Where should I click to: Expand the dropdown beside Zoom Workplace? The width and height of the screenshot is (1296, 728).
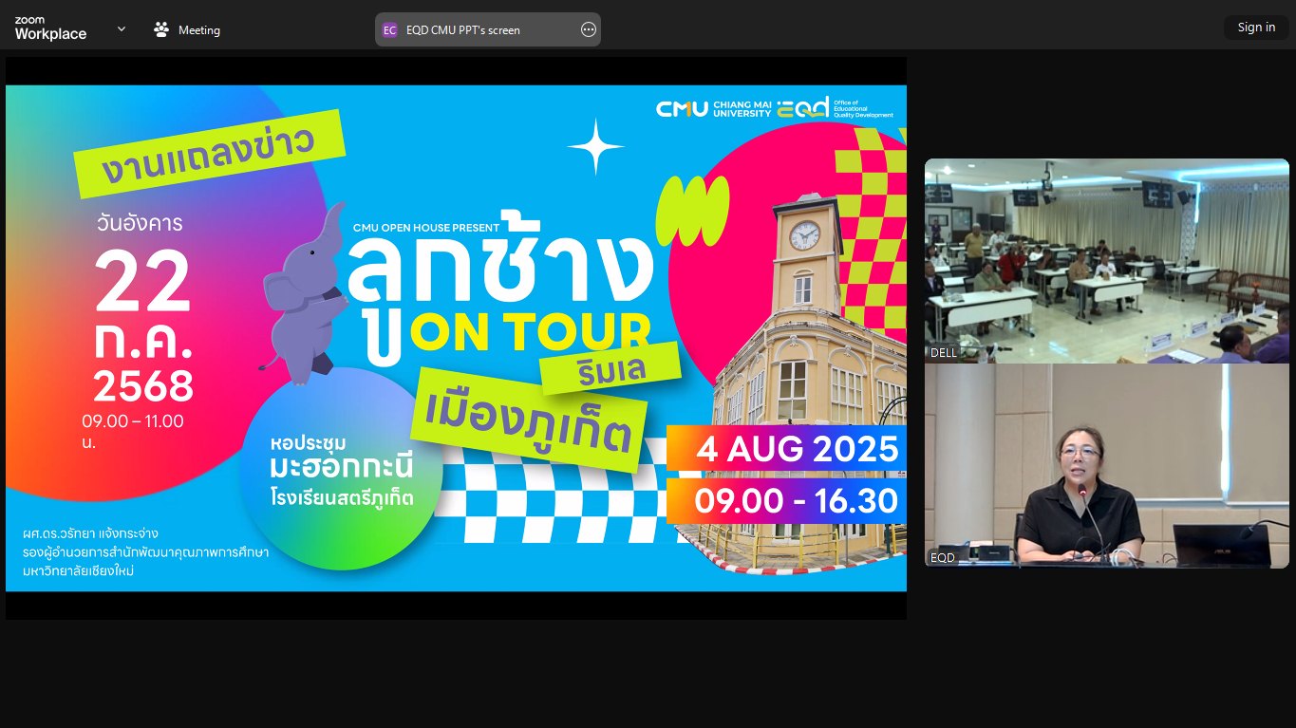pos(122,29)
